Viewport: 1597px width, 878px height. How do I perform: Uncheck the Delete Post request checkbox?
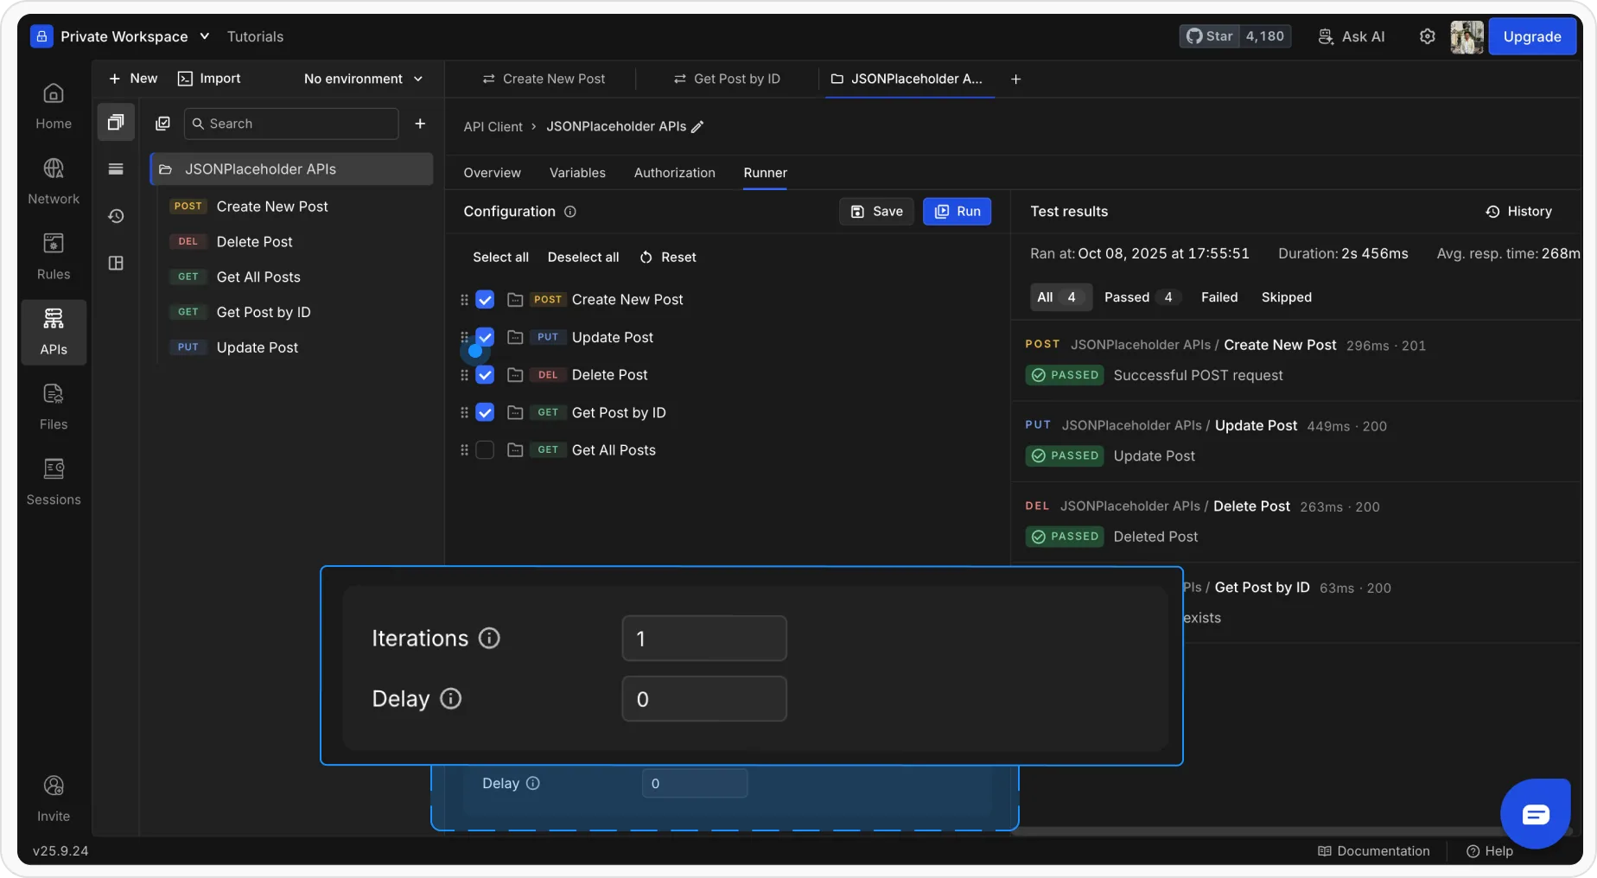[x=485, y=375]
